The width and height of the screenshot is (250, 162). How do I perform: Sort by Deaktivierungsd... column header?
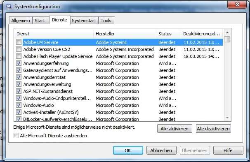click(202, 34)
